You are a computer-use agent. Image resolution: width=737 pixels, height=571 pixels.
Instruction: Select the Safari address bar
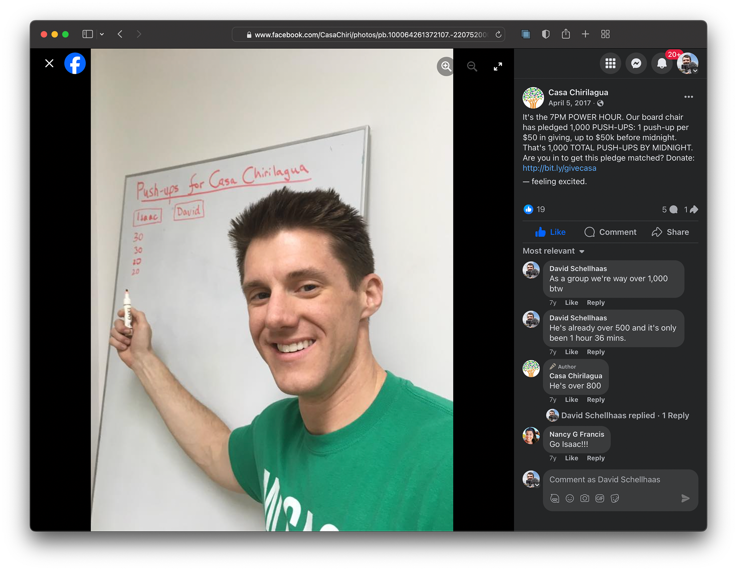coord(368,35)
